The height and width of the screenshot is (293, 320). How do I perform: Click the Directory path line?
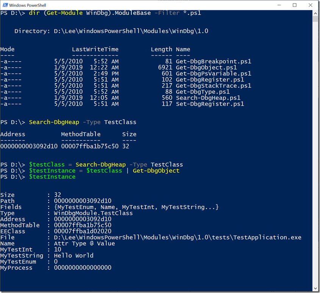point(111,31)
